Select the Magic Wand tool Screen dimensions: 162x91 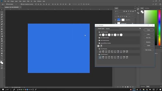coord(2,17)
